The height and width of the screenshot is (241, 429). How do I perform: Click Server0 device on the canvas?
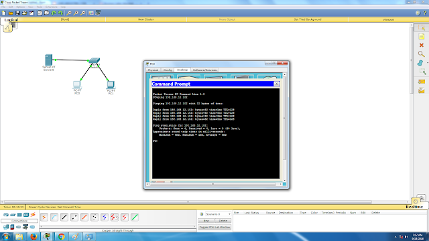pos(48,60)
